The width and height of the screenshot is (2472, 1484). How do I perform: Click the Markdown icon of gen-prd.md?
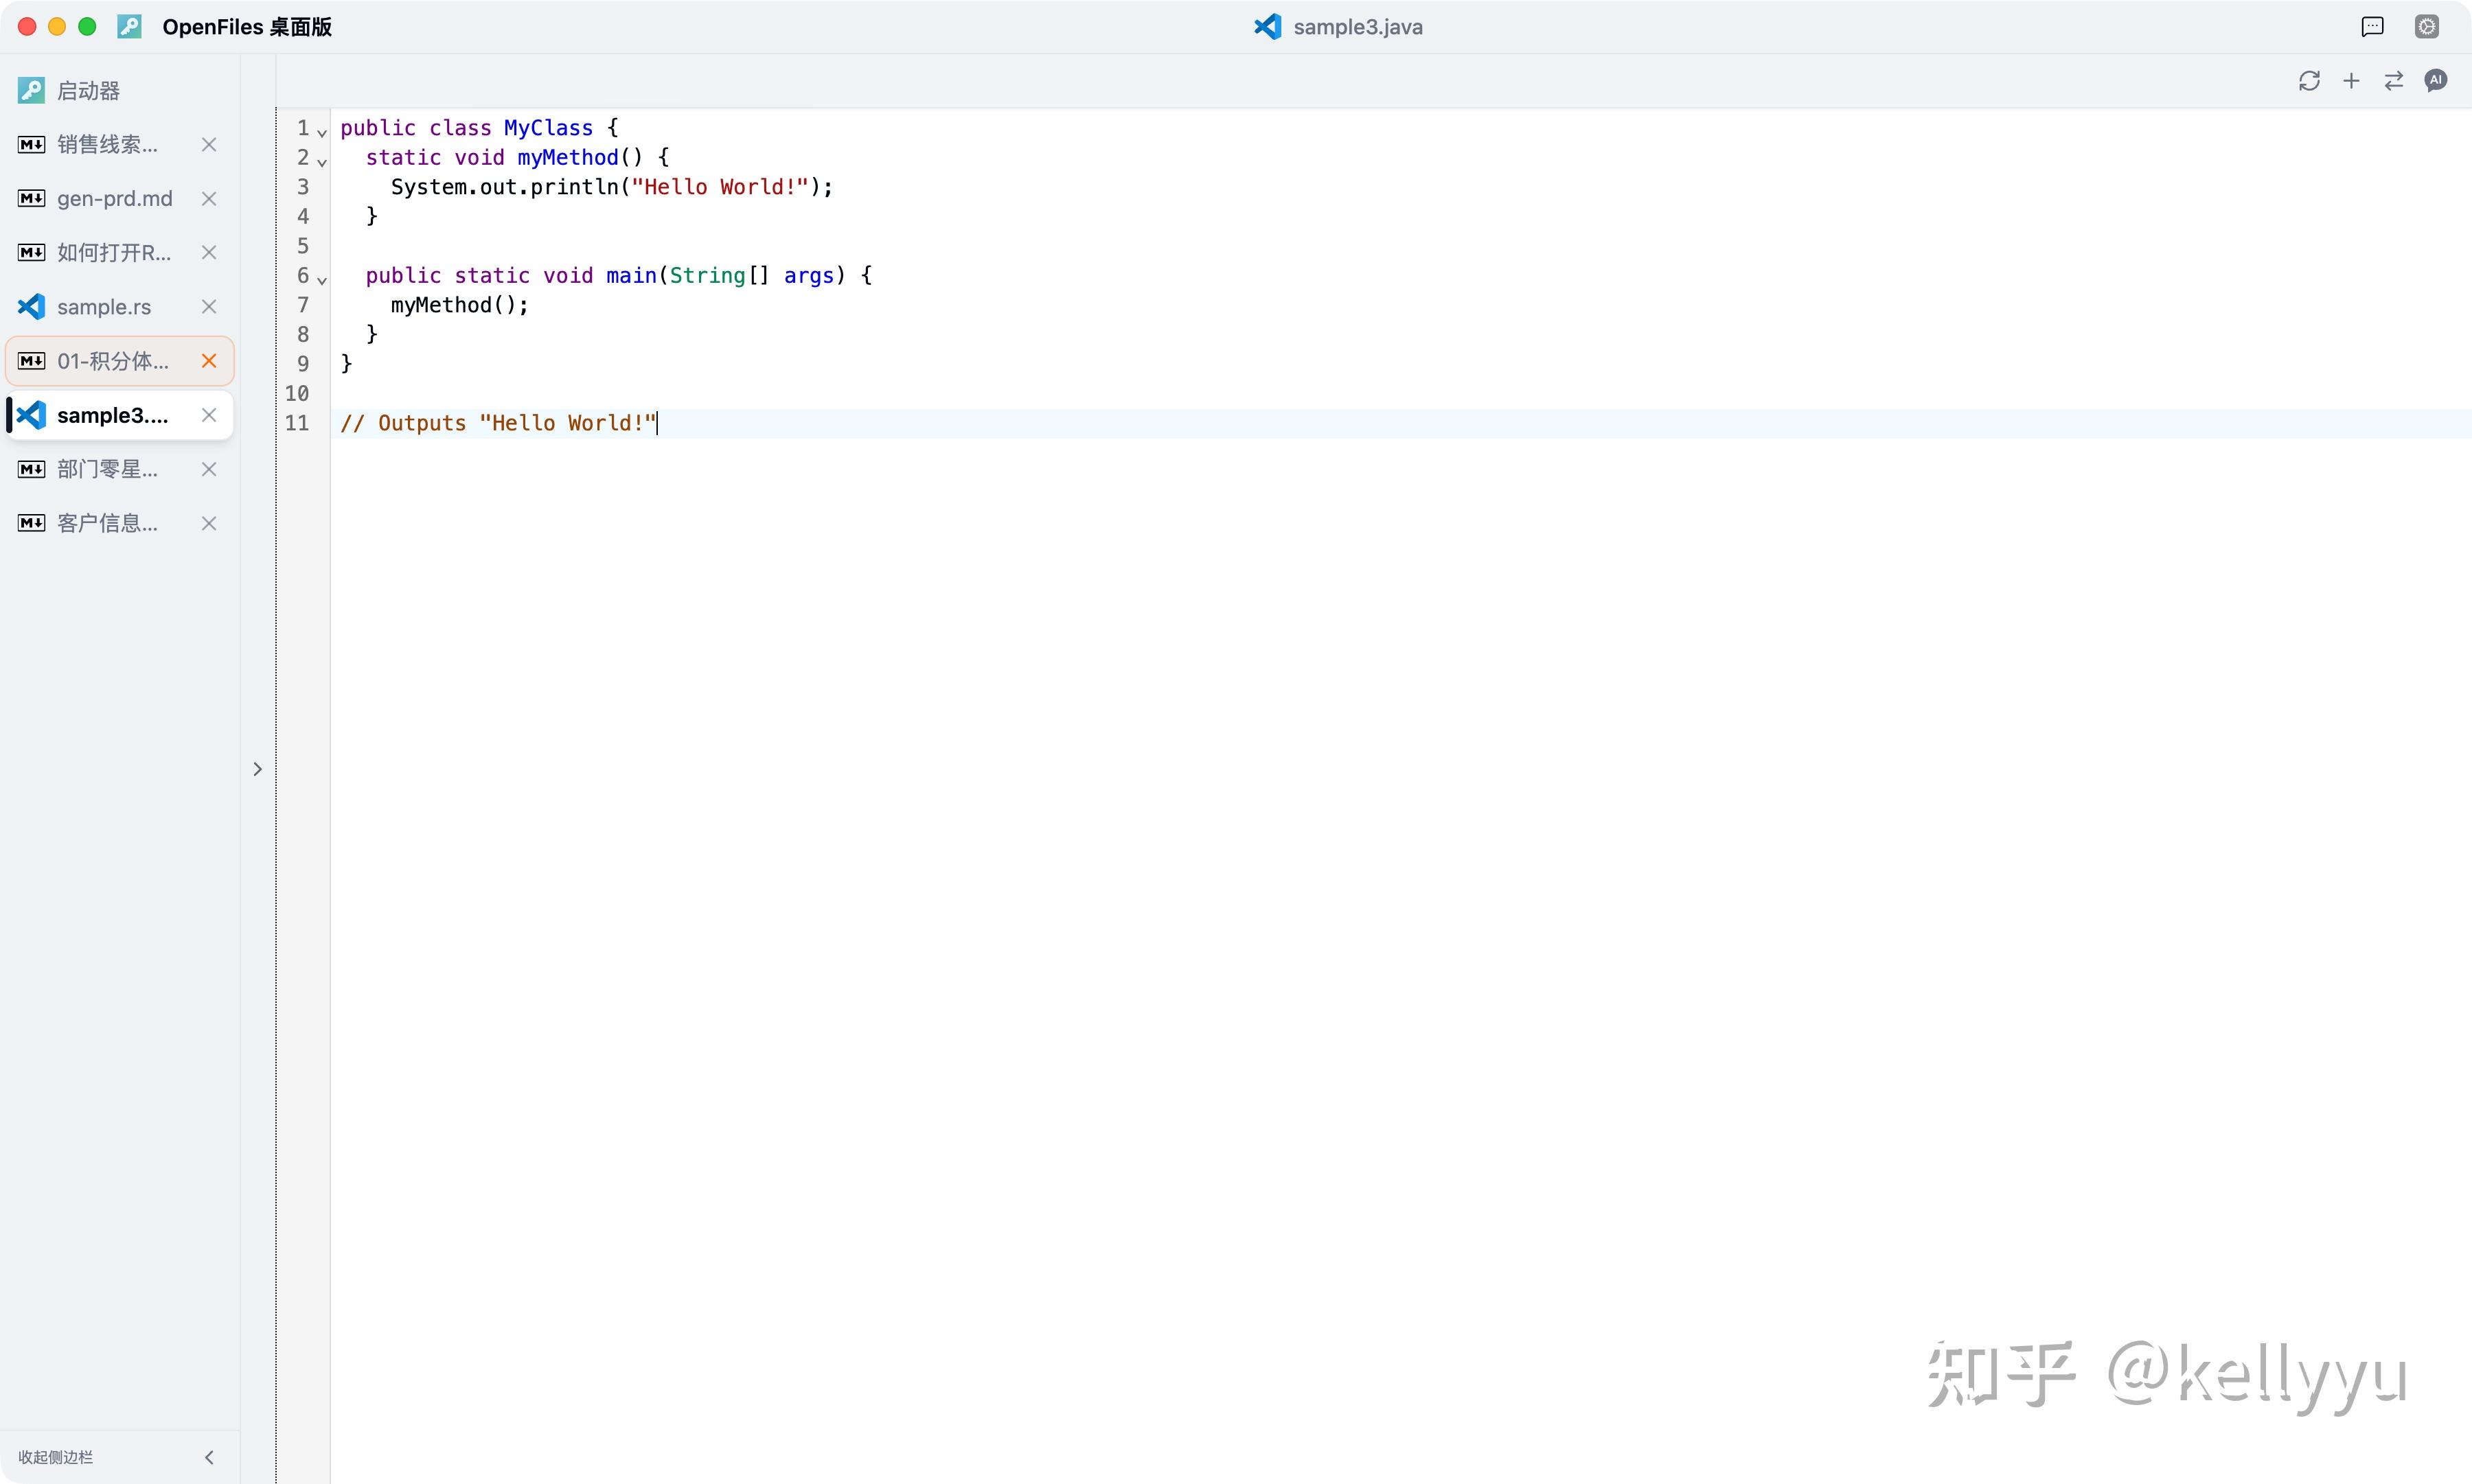pos(31,199)
